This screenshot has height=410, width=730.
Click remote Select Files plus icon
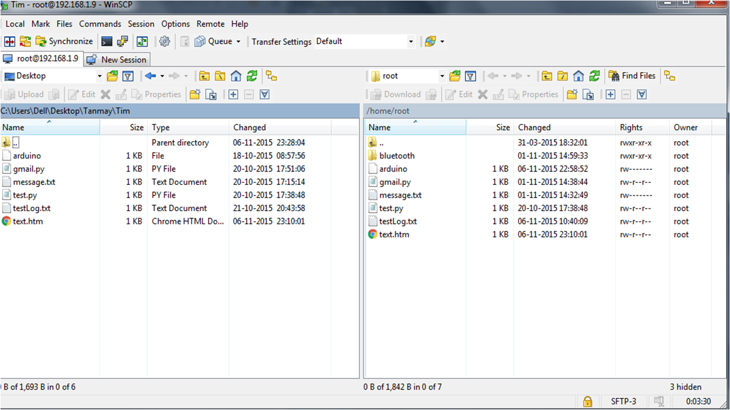[x=610, y=95]
